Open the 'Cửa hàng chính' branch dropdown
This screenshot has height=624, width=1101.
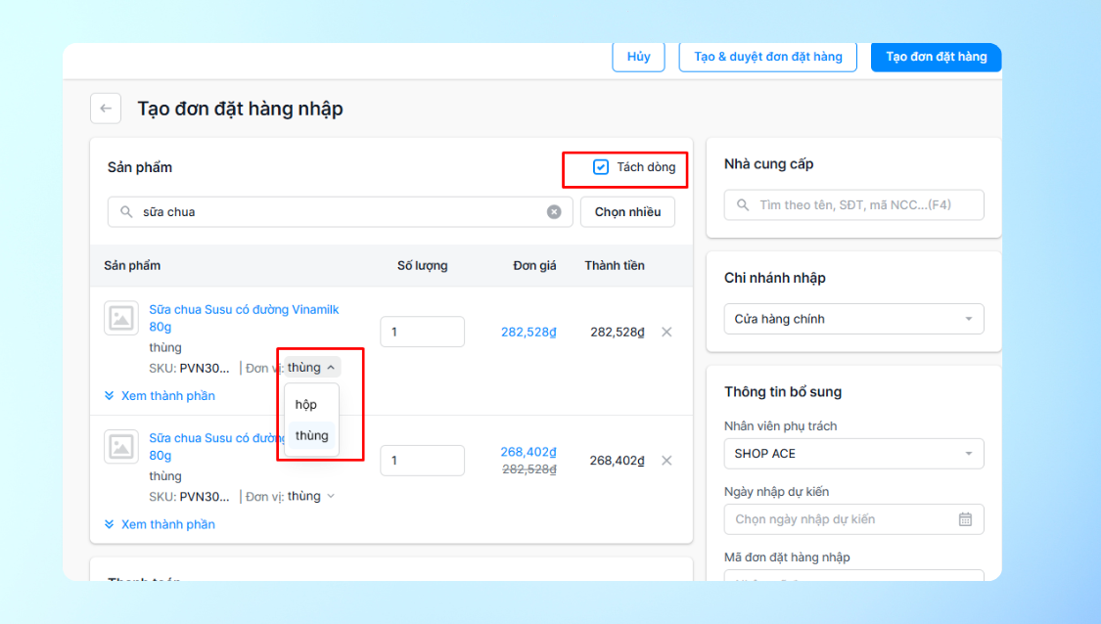(x=853, y=319)
